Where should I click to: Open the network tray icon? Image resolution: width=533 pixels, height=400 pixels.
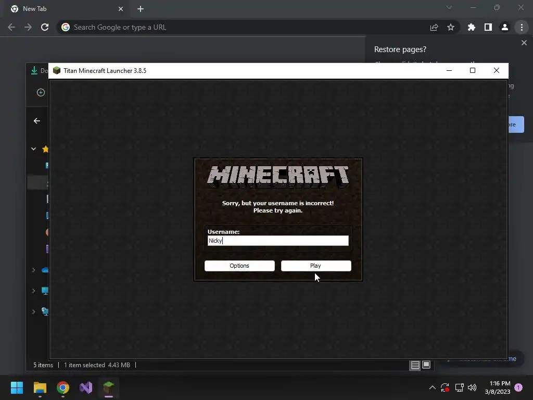coord(459,387)
